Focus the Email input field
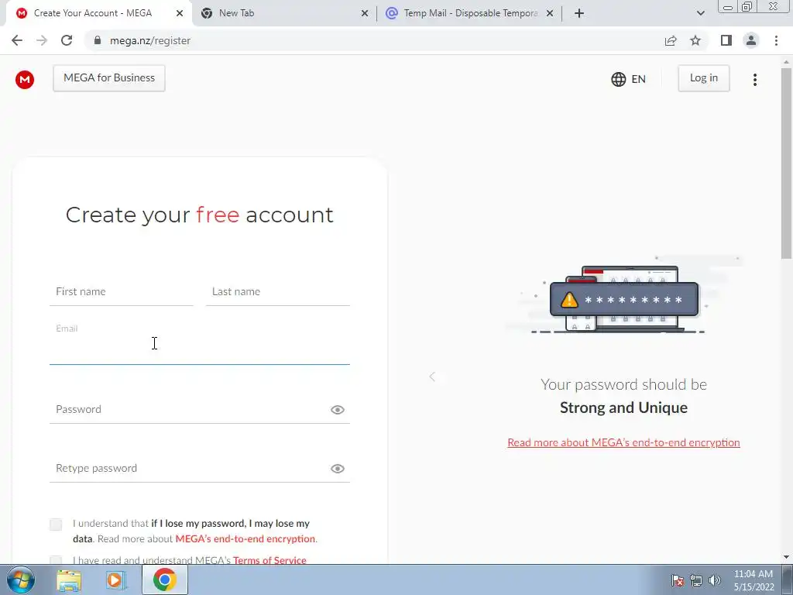This screenshot has width=793, height=595. point(200,342)
